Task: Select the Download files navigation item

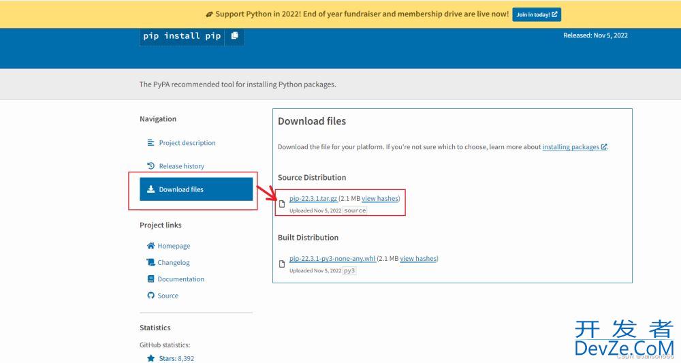Action: (196, 189)
